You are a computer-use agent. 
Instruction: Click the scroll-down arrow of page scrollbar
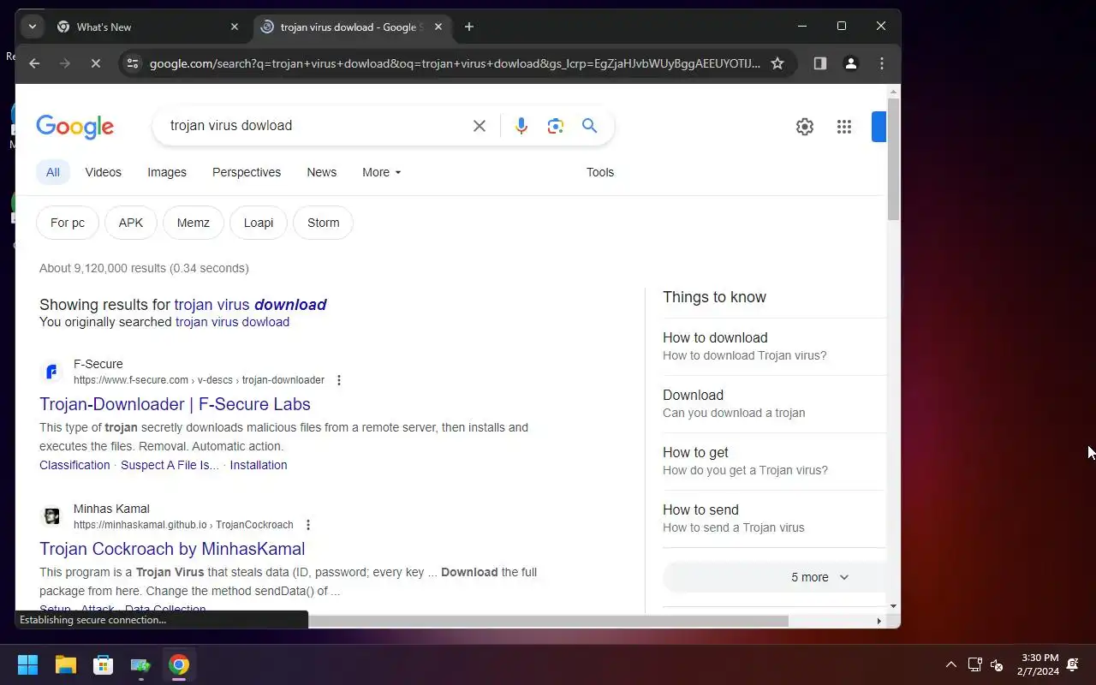coord(894,606)
